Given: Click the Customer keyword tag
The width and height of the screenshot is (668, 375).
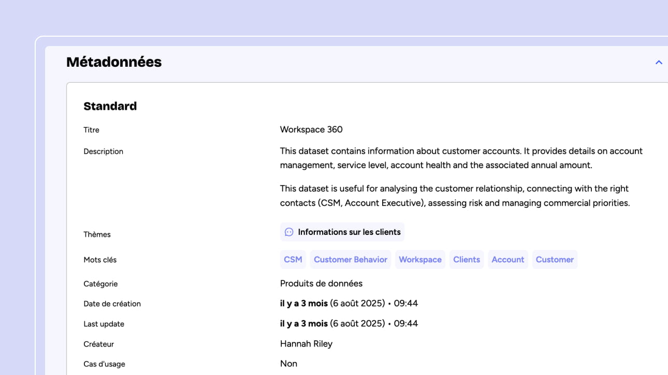Looking at the screenshot, I should [x=555, y=260].
